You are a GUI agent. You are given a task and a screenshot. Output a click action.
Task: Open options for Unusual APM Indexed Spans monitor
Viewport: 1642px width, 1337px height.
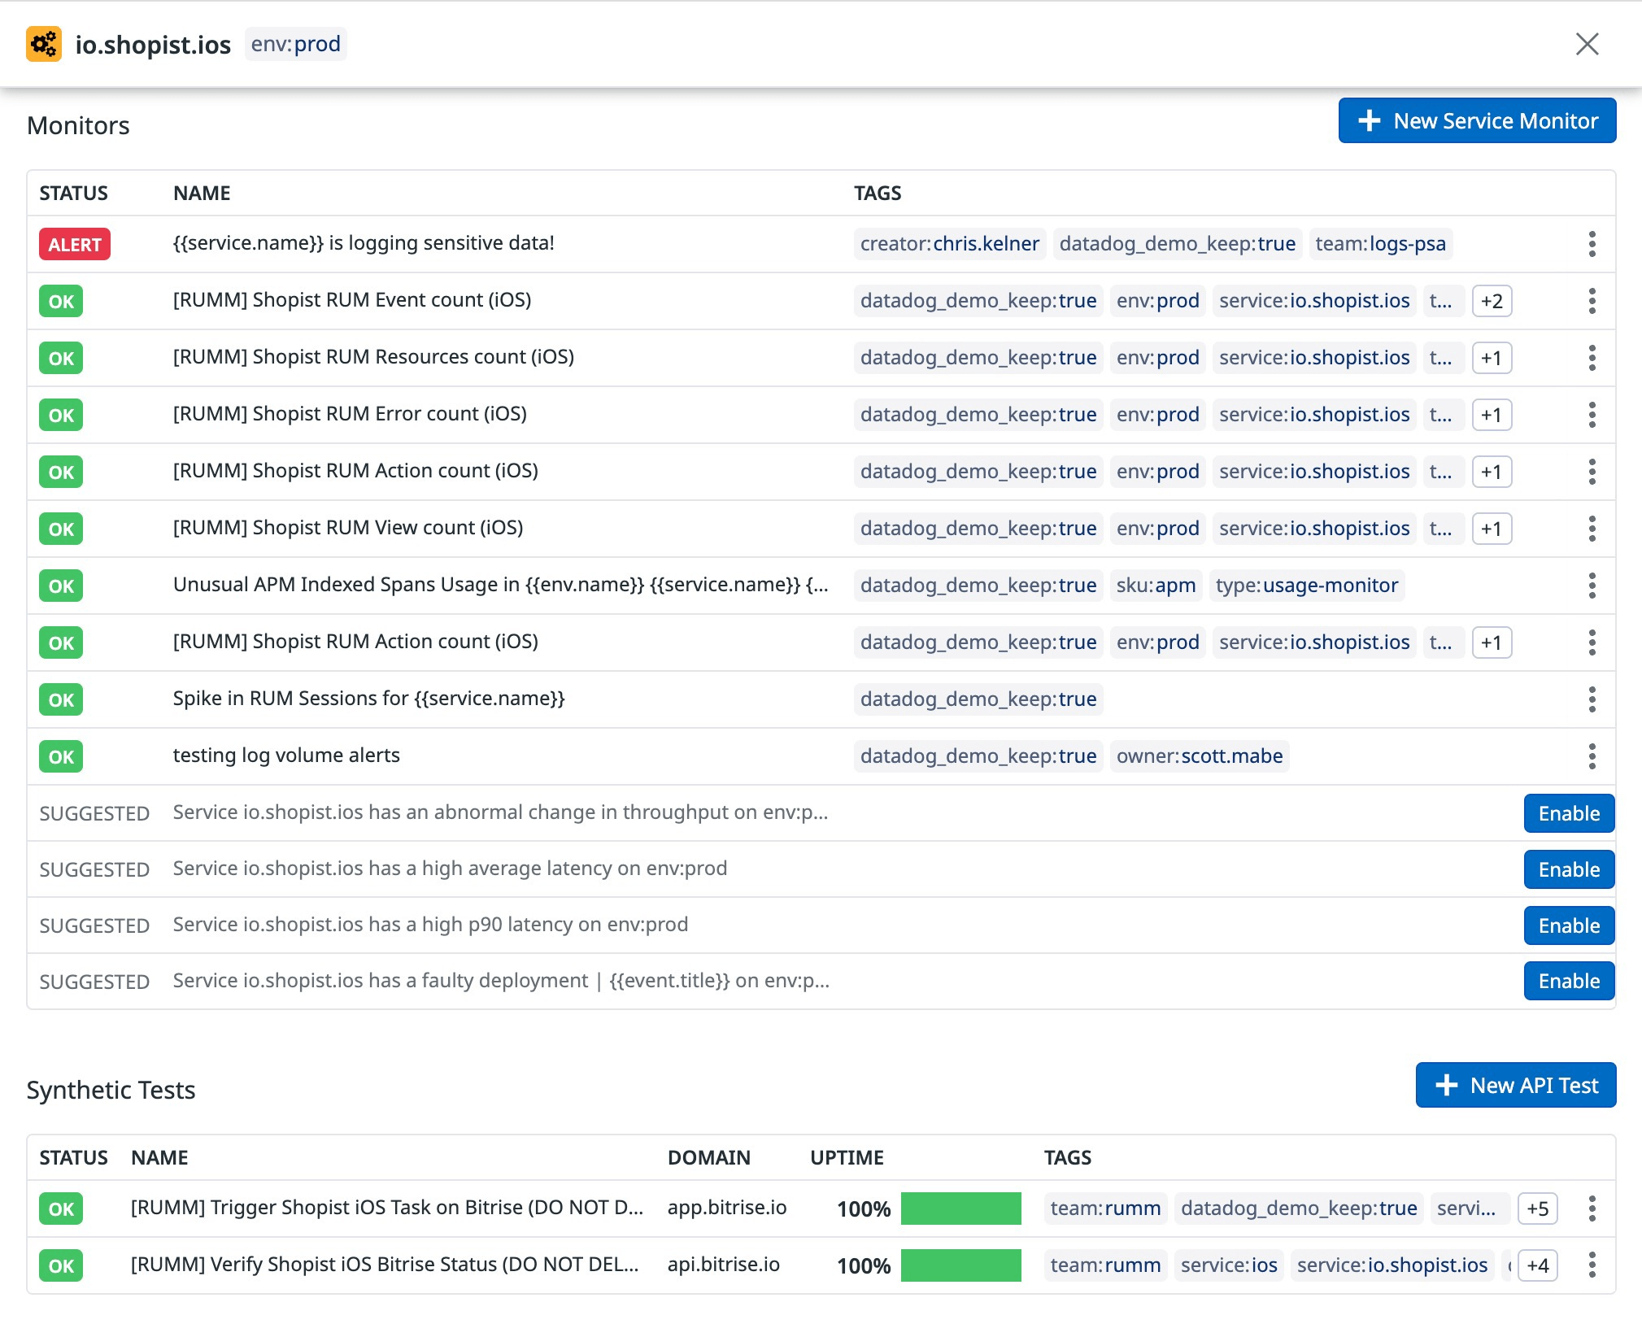click(x=1592, y=585)
